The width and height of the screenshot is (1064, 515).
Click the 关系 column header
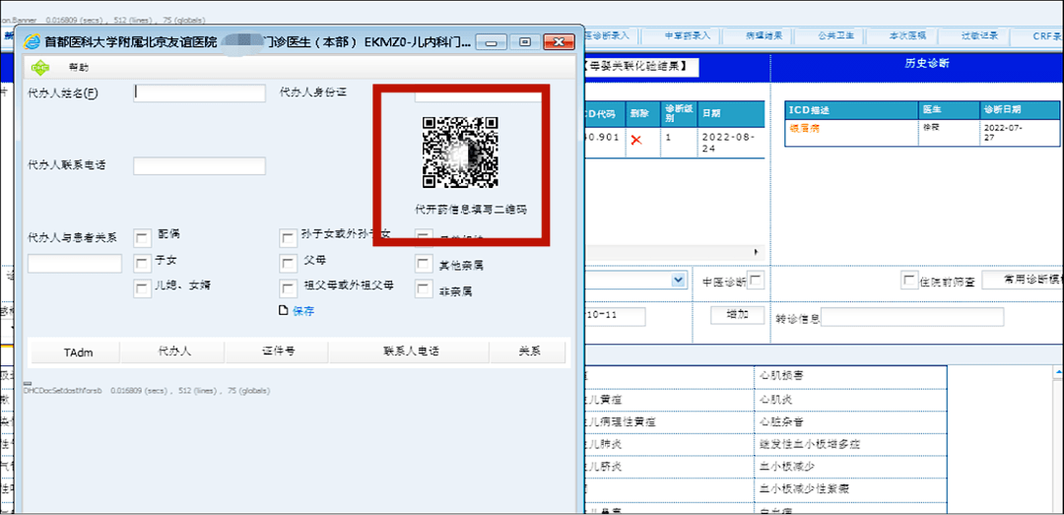529,353
